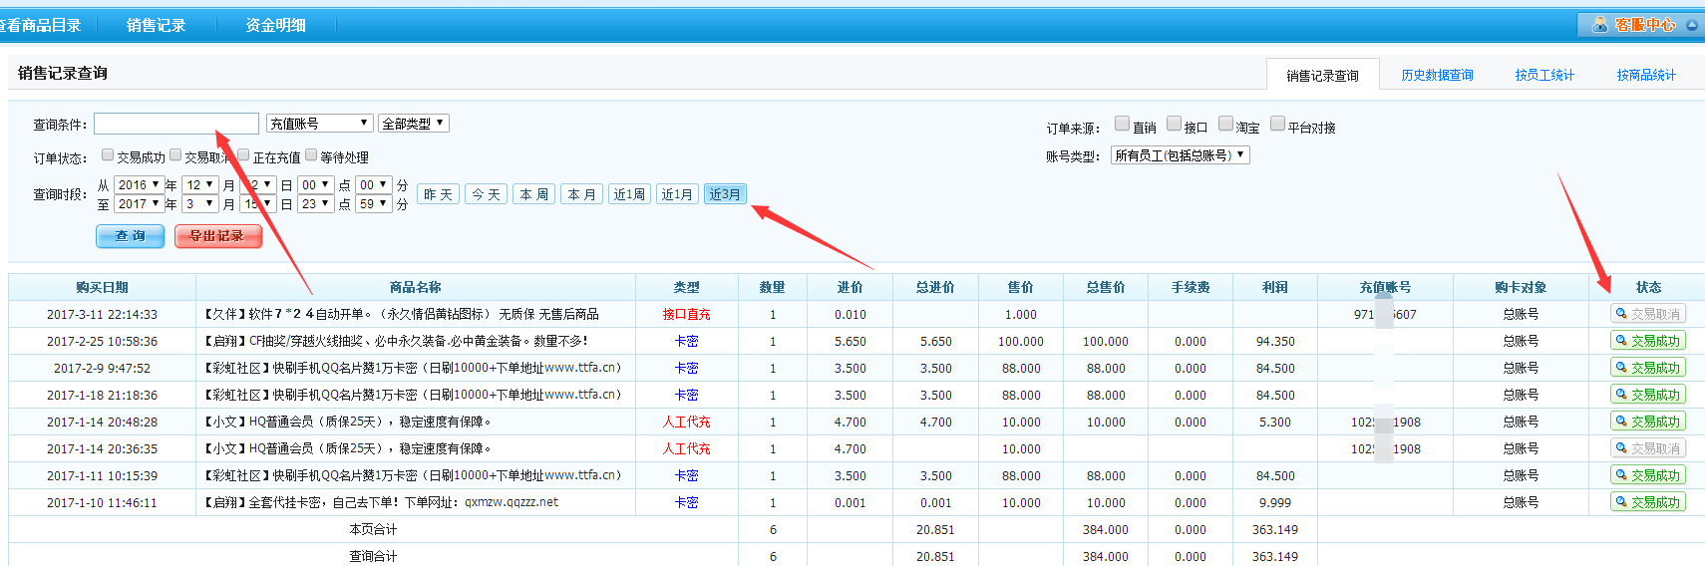Click the profit value 94.350
This screenshot has width=1705, height=566.
click(1275, 341)
